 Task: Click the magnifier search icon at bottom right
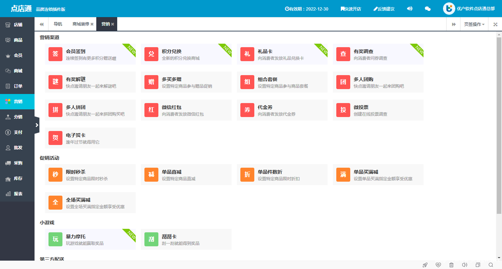tap(491, 265)
